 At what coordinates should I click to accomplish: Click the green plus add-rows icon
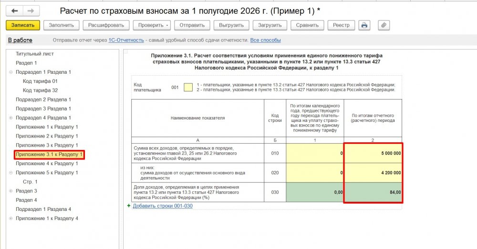[x=129, y=206]
